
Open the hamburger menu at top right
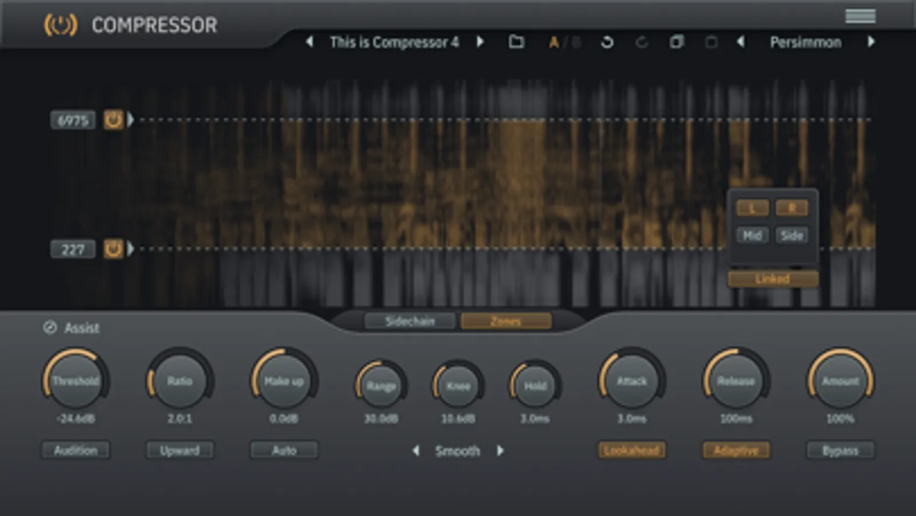860,16
